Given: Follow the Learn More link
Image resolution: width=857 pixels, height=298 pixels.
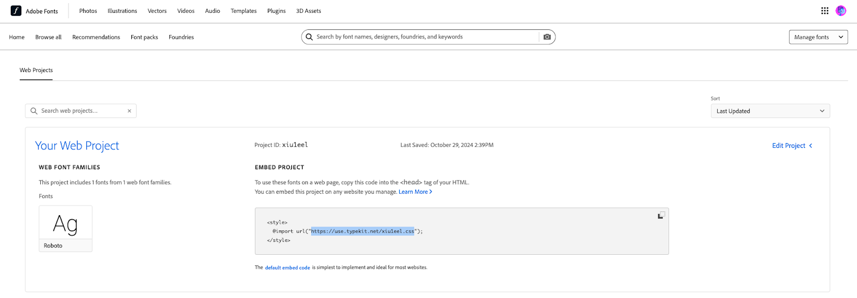Looking at the screenshot, I should [415, 192].
